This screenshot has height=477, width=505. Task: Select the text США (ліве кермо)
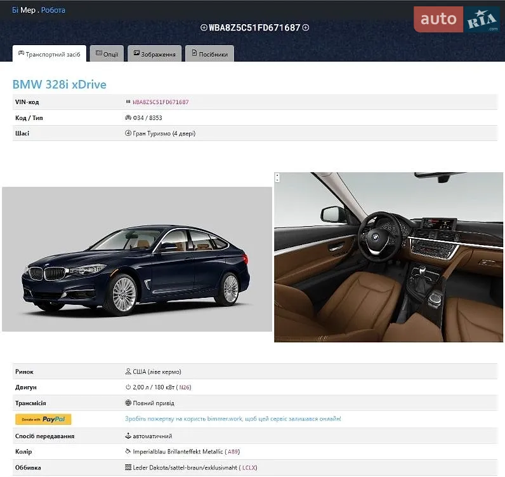click(157, 372)
